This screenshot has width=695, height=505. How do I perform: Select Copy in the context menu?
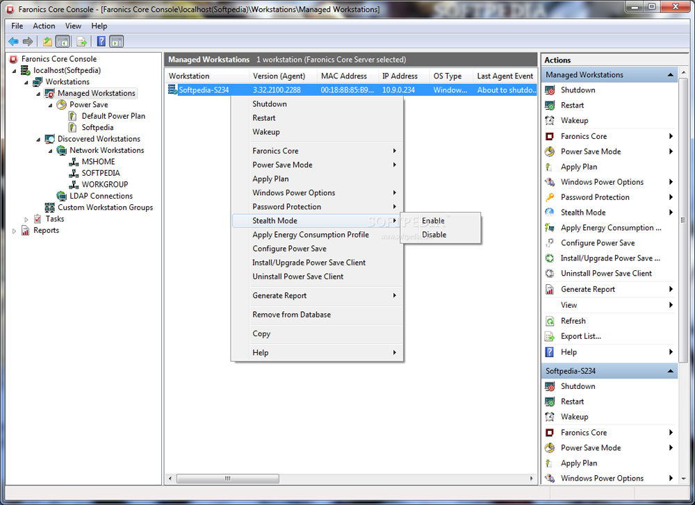[x=318, y=333]
